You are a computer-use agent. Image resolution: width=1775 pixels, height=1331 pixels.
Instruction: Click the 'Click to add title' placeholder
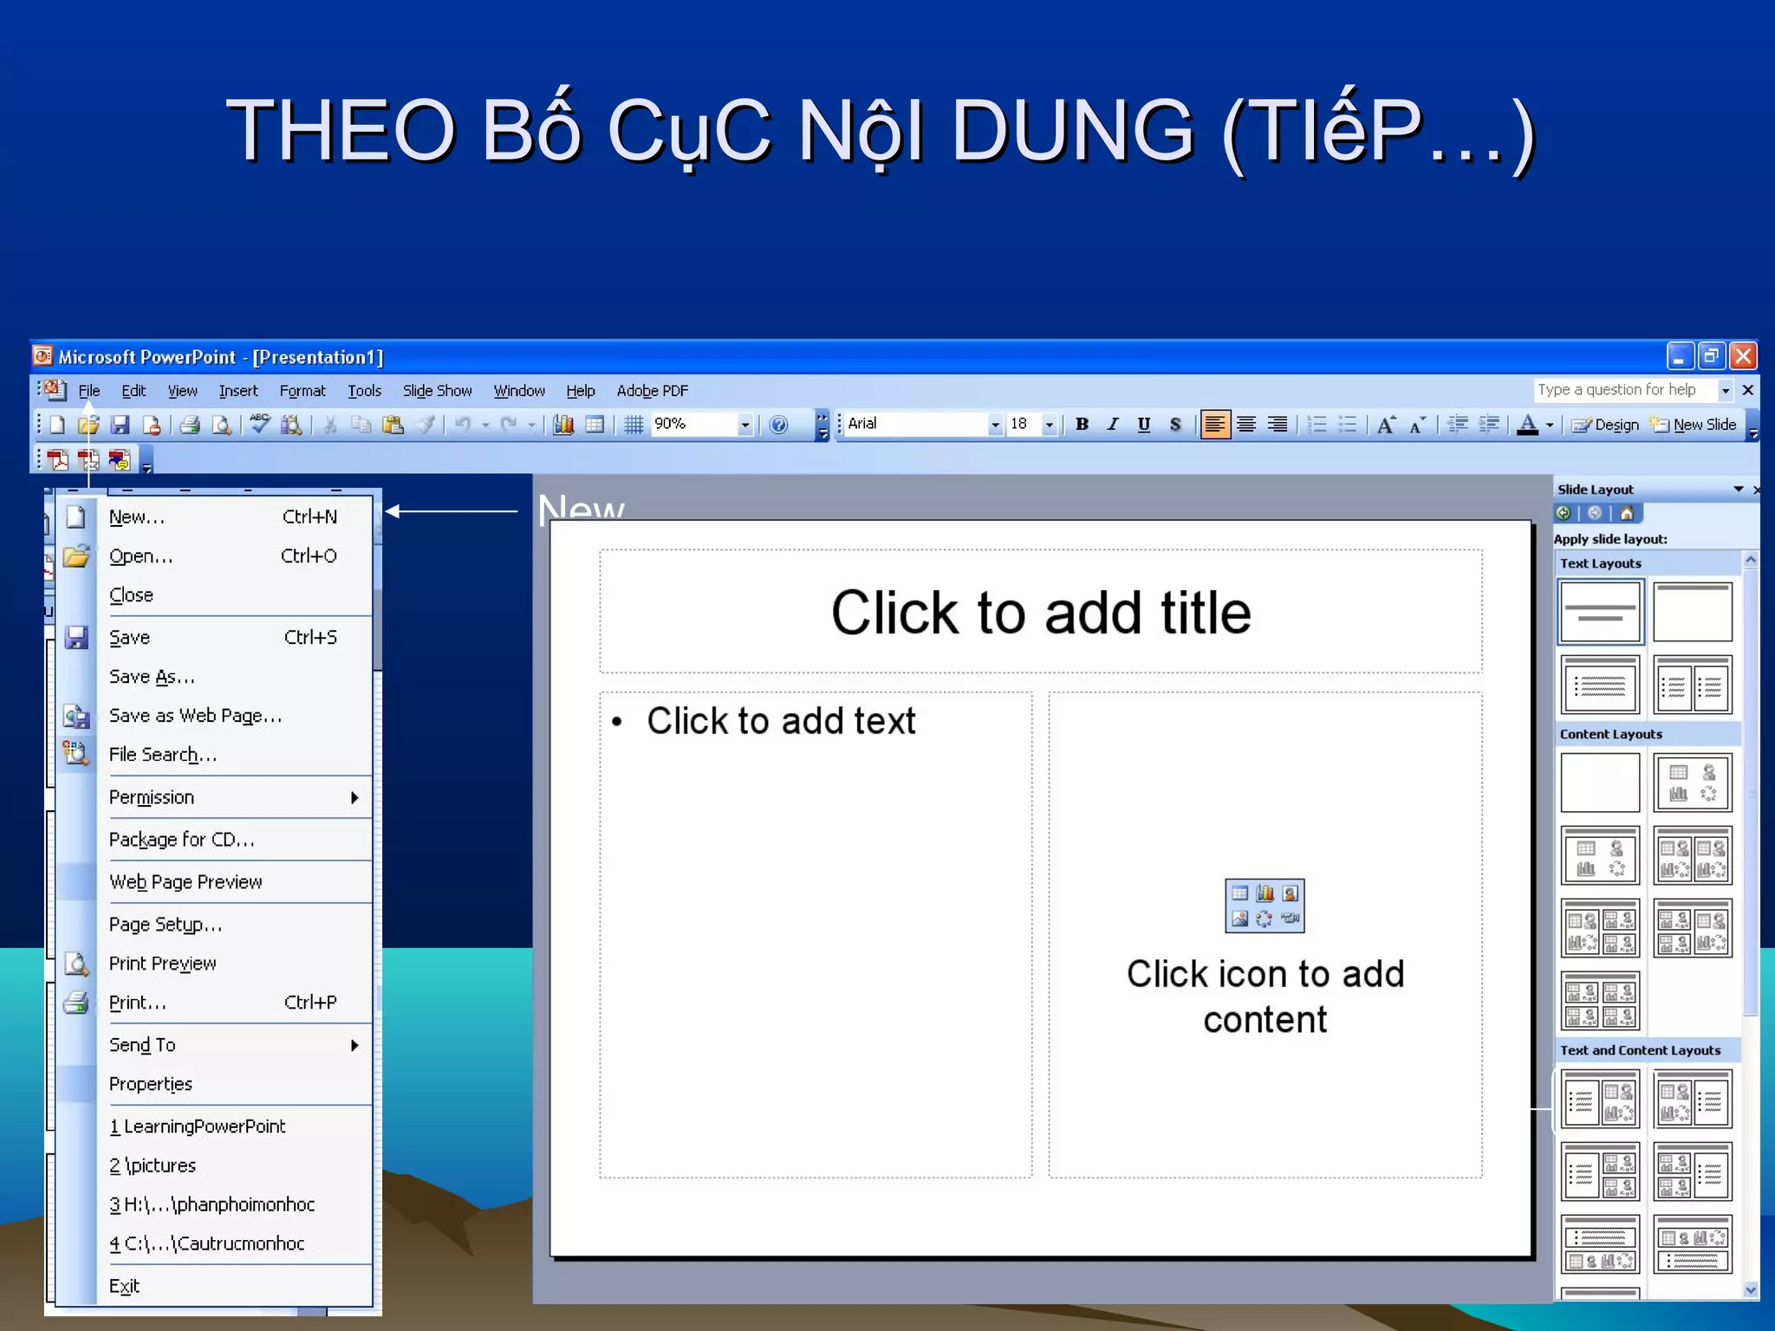tap(1040, 612)
